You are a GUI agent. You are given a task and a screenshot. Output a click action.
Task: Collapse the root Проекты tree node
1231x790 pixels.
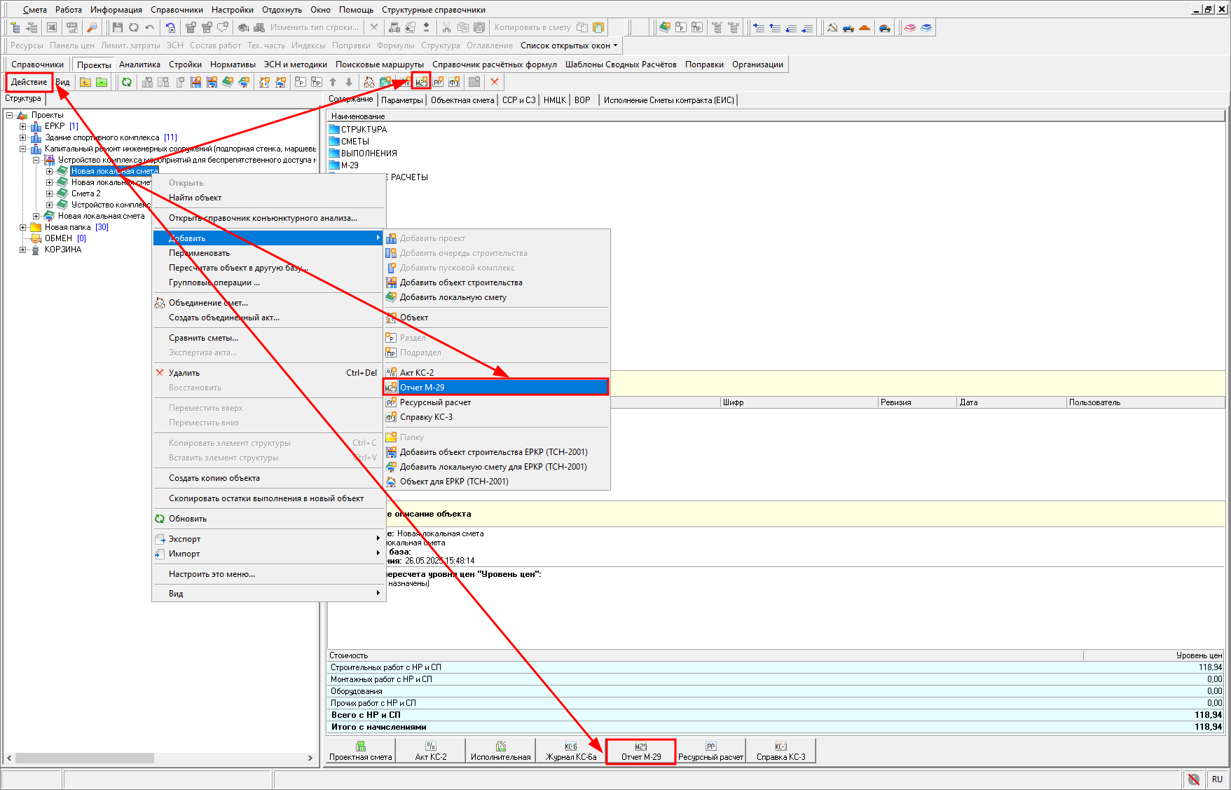tap(10, 115)
